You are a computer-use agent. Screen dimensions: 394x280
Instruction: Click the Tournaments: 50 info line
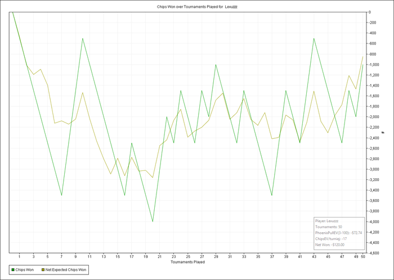click(x=328, y=227)
